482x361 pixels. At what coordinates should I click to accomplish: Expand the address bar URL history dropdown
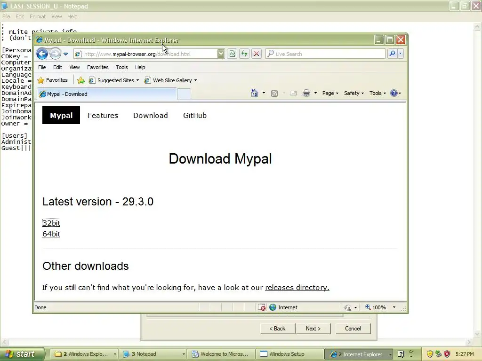click(221, 54)
